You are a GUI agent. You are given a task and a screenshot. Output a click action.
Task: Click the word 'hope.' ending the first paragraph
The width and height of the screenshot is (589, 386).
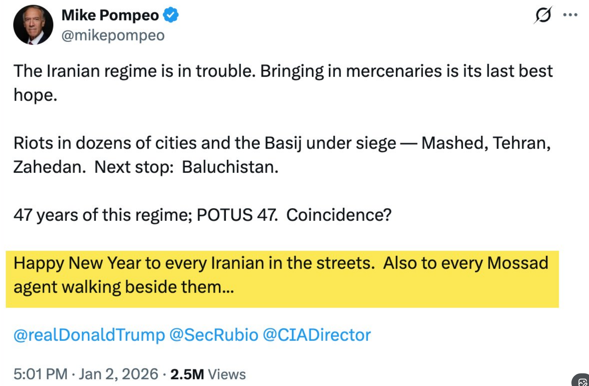(35, 95)
